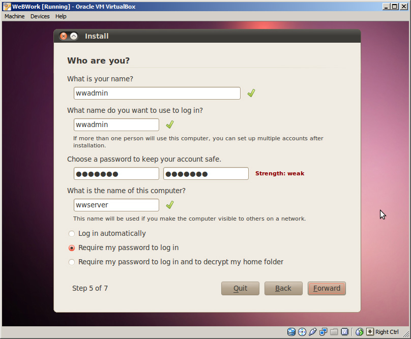This screenshot has width=411, height=339.
Task: Click green checkmark beside login name field
Action: pos(170,125)
